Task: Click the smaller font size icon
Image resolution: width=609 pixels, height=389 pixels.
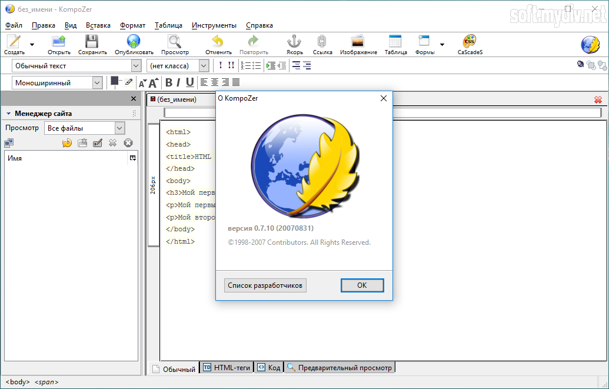Action: pos(142,83)
